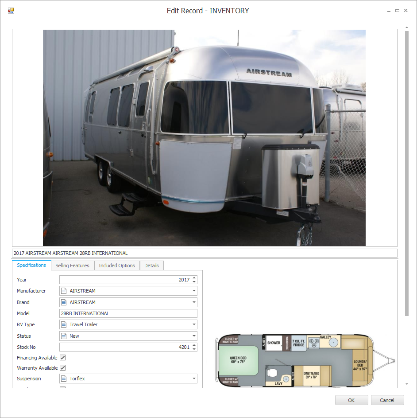
Task: Click the Airstream trailer photo
Action: (x=204, y=138)
